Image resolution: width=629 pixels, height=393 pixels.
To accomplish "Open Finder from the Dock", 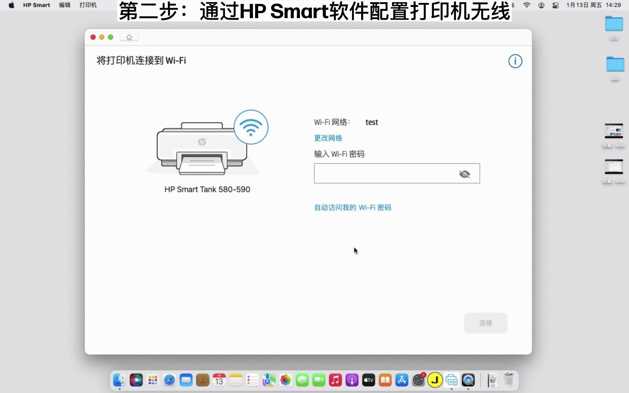I will (x=119, y=380).
